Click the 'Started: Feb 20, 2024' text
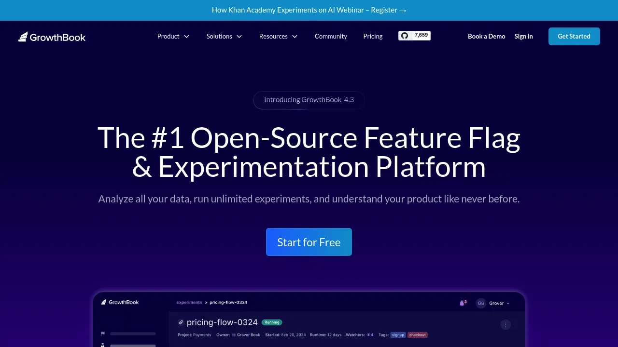618x347 pixels. (286, 335)
